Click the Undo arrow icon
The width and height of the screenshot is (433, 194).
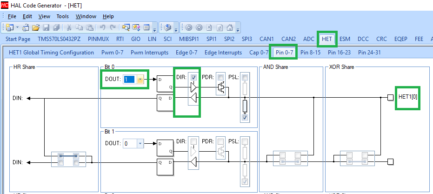coord(102,27)
